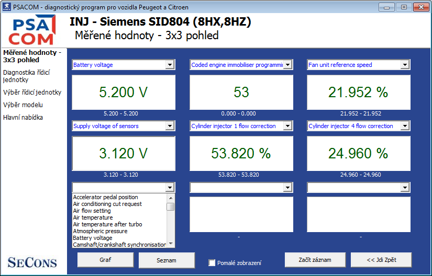
Task: Click the SeCons logo in the sidebar
Action: click(x=32, y=262)
